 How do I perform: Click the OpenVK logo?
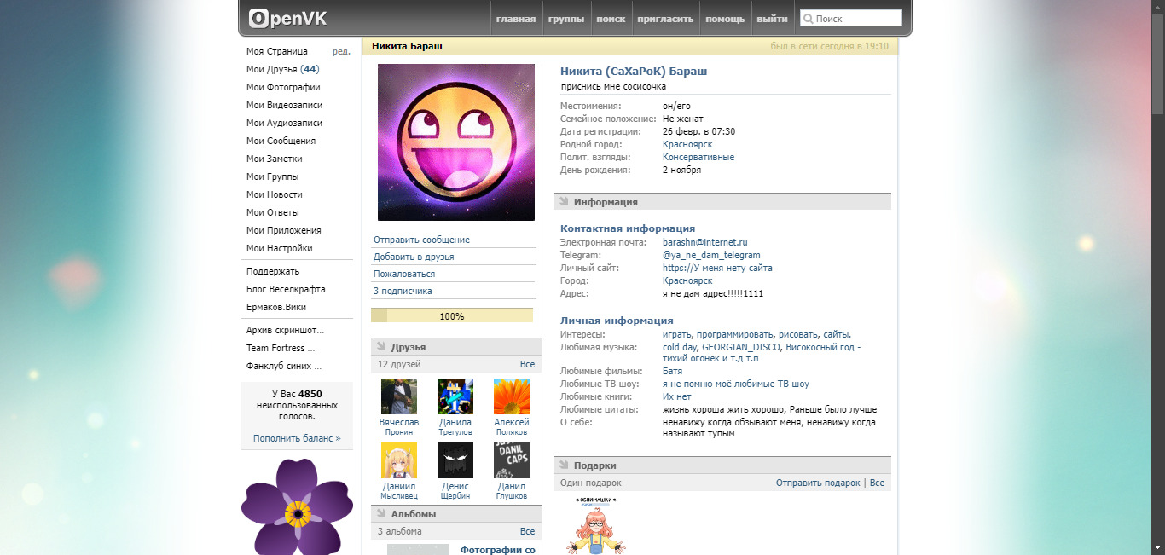coord(287,18)
